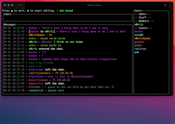Image resolution: width=175 pixels, height=124 pixels.
Task: Select guest 'hacker' in Users list
Action: [139, 31]
